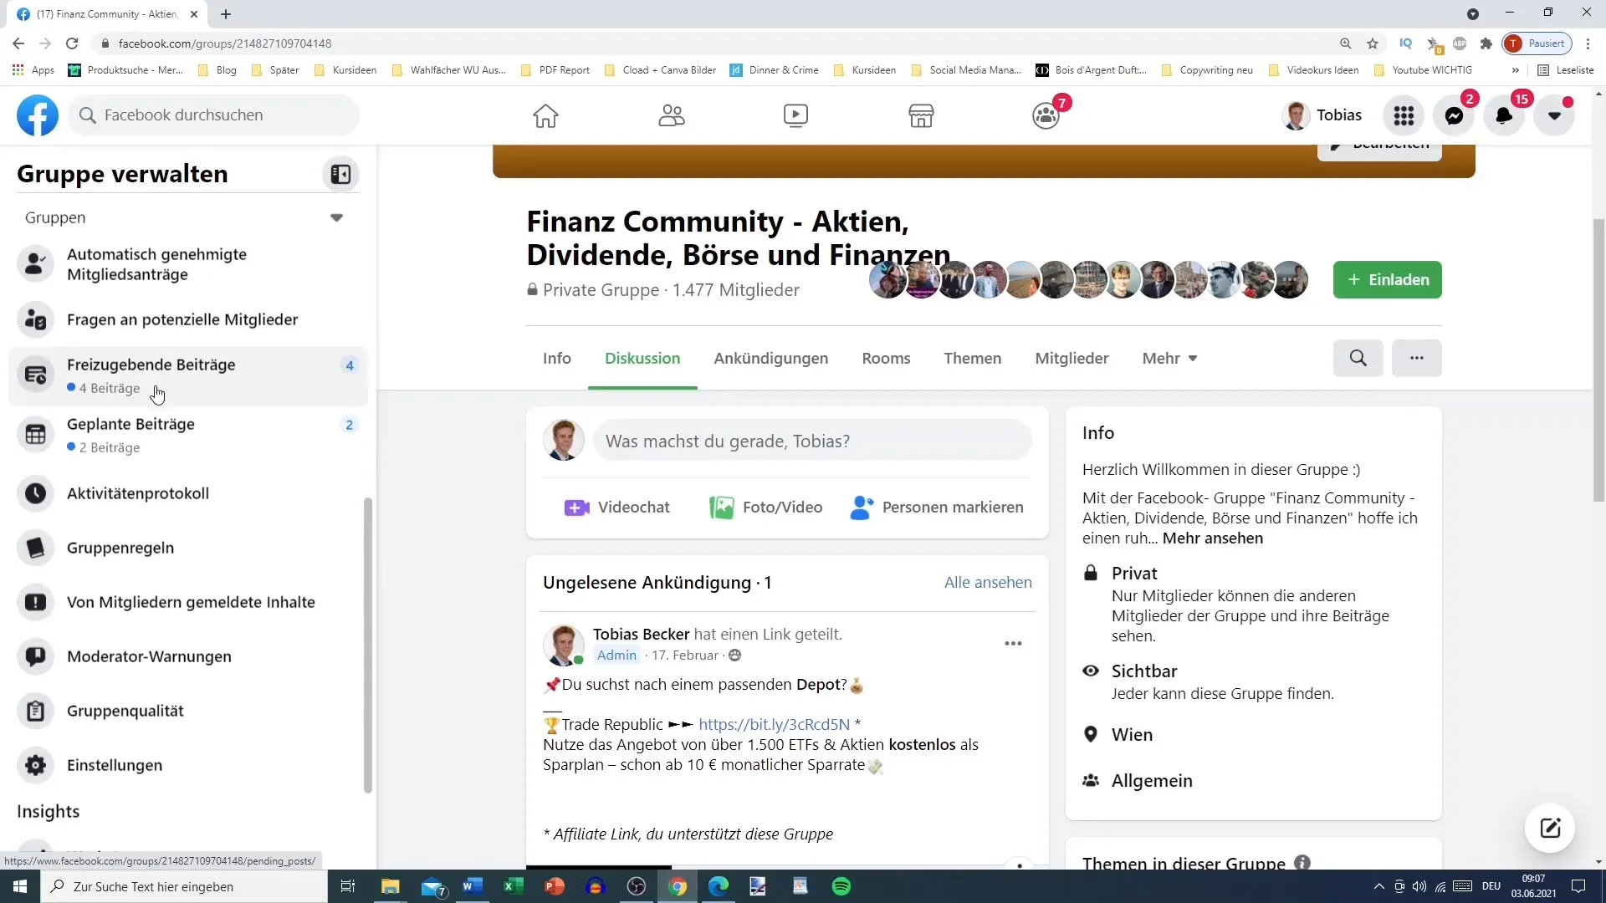Image resolution: width=1606 pixels, height=903 pixels.
Task: Expand the Mehr ansehen group description
Action: 1212,537
